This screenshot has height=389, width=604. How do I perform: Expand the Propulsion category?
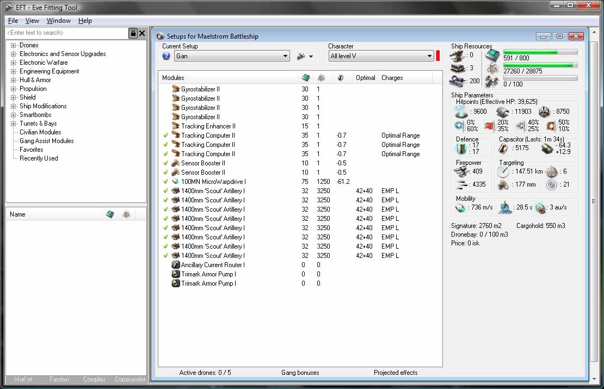(14, 89)
